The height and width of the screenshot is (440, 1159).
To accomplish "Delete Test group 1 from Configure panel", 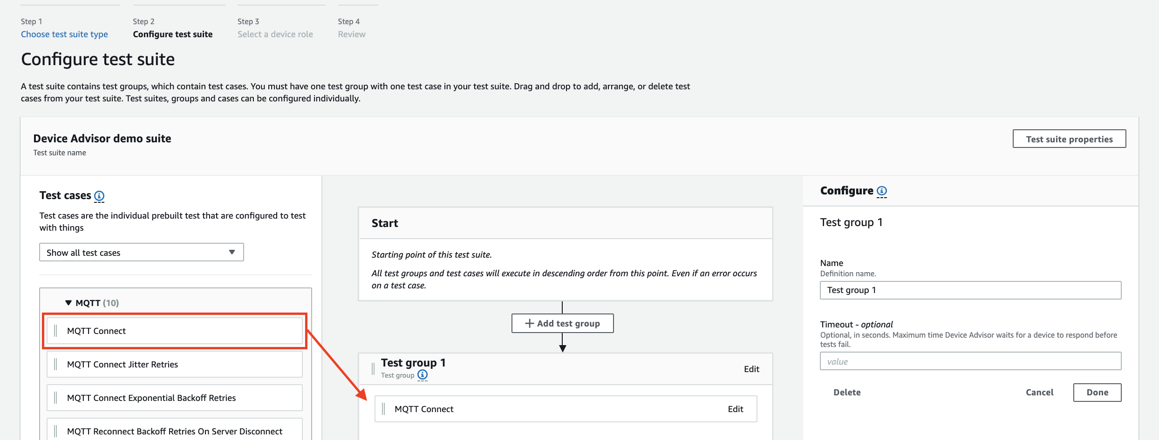I will click(846, 392).
